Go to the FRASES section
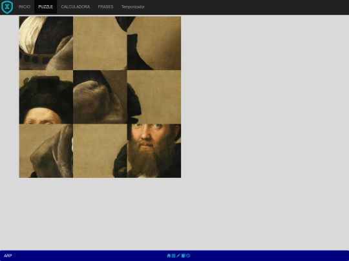This screenshot has height=261, width=349. pos(105,7)
